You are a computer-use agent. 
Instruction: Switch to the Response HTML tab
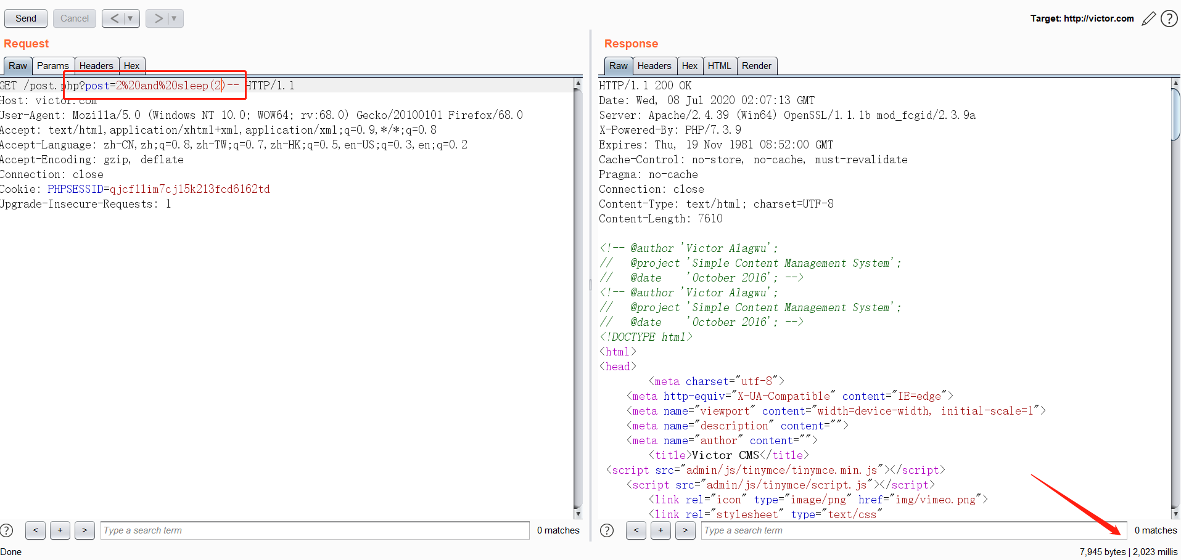point(720,66)
